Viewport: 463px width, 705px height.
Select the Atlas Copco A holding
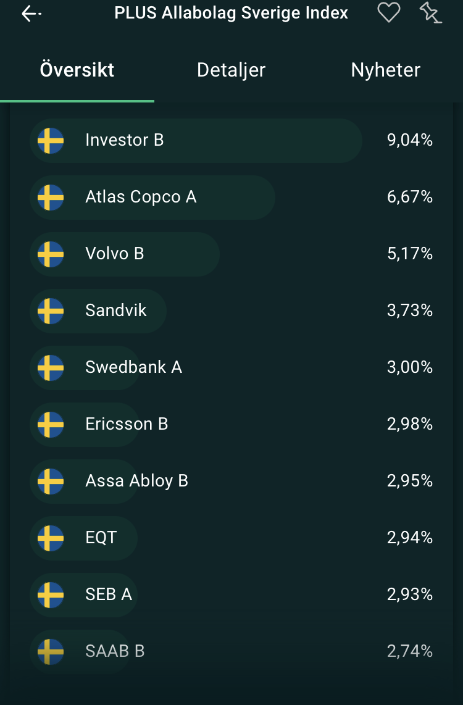pyautogui.click(x=141, y=198)
